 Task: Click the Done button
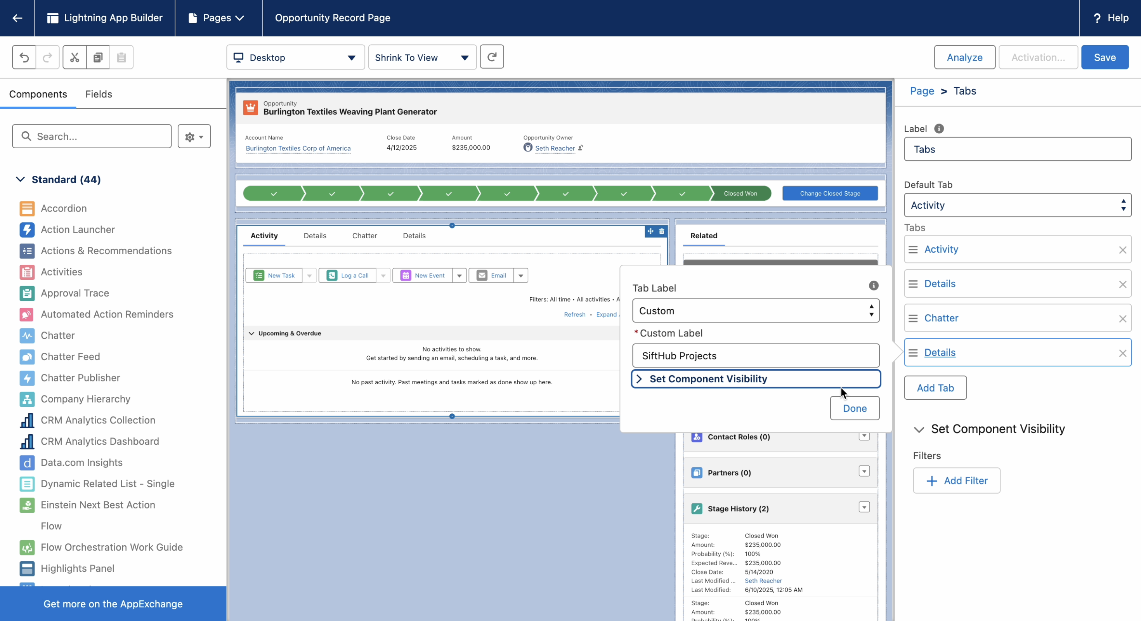click(855, 408)
